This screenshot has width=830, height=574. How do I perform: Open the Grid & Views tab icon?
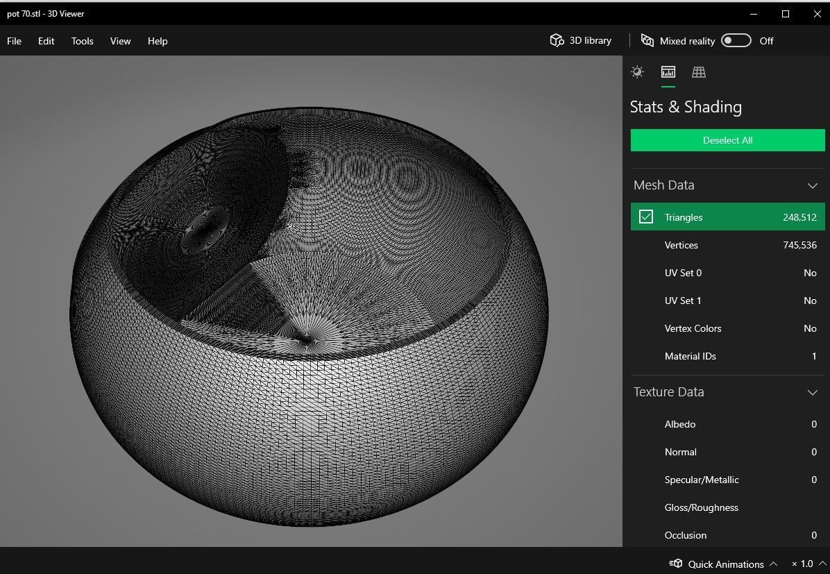(698, 72)
